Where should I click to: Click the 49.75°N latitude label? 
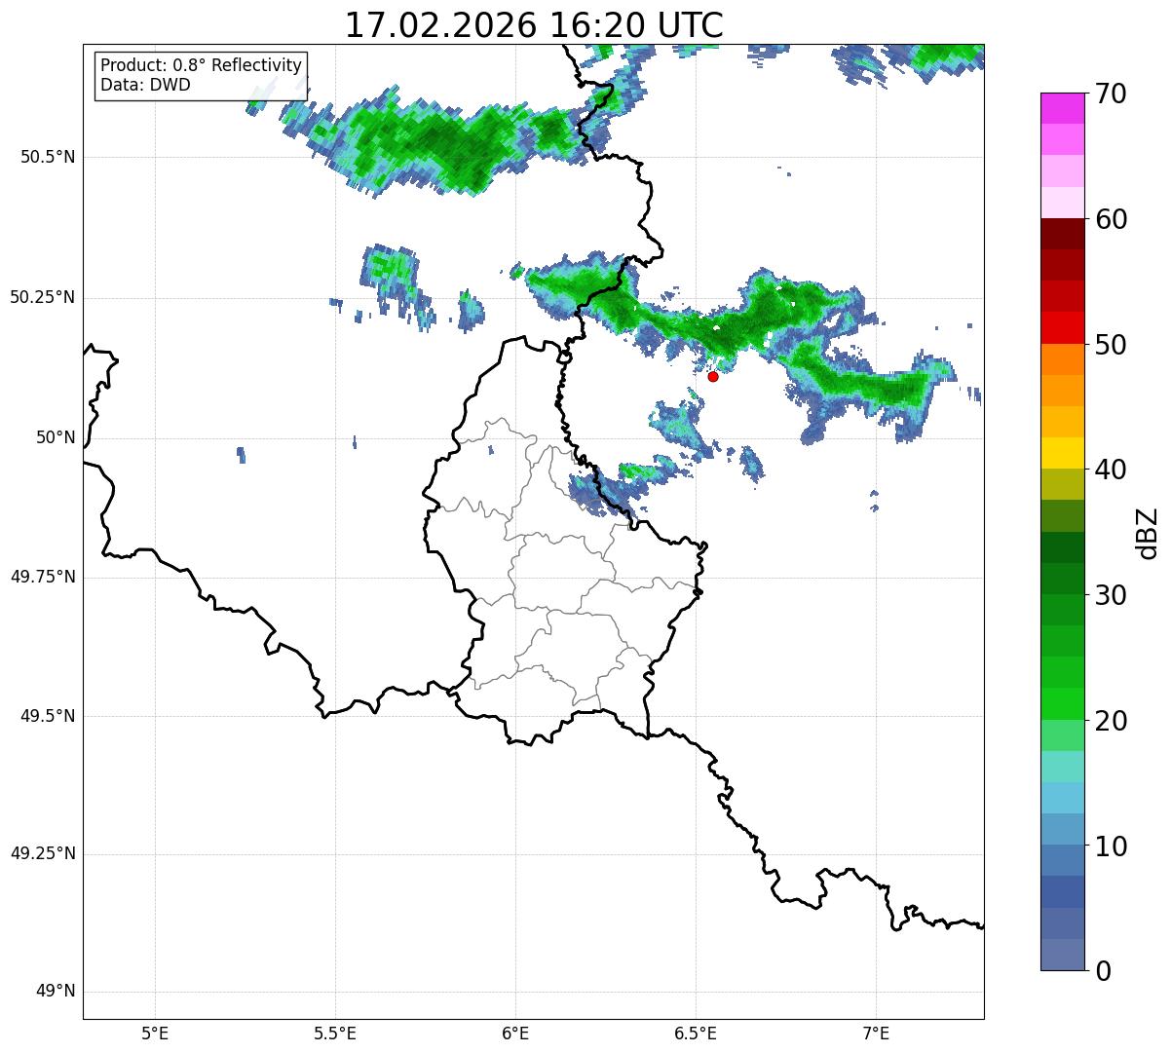(x=43, y=577)
